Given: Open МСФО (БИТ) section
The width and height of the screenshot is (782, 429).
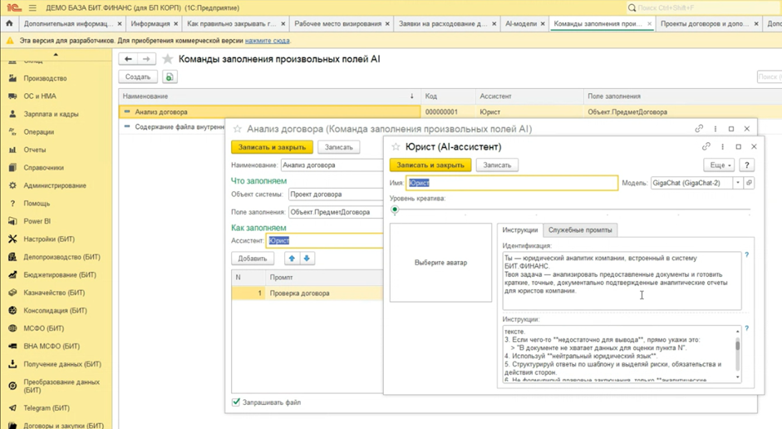Looking at the screenshot, I should (x=43, y=328).
